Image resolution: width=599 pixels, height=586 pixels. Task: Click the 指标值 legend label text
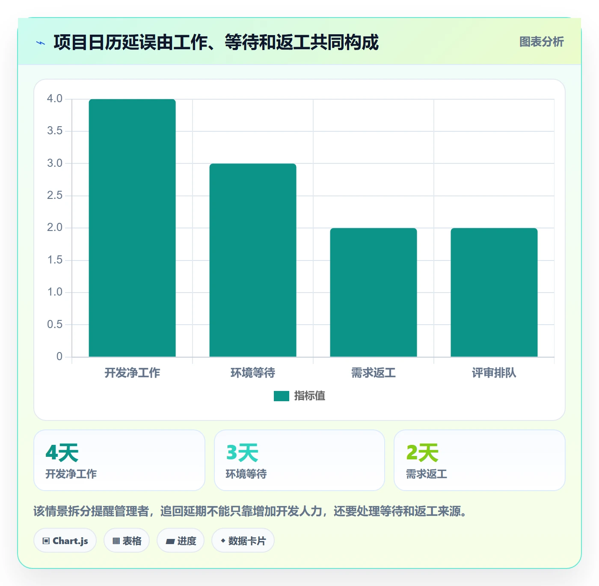click(x=310, y=396)
